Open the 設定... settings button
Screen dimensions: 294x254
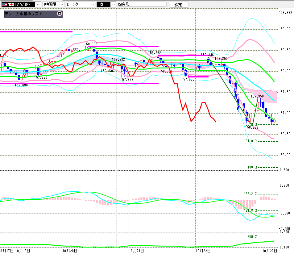179,5
